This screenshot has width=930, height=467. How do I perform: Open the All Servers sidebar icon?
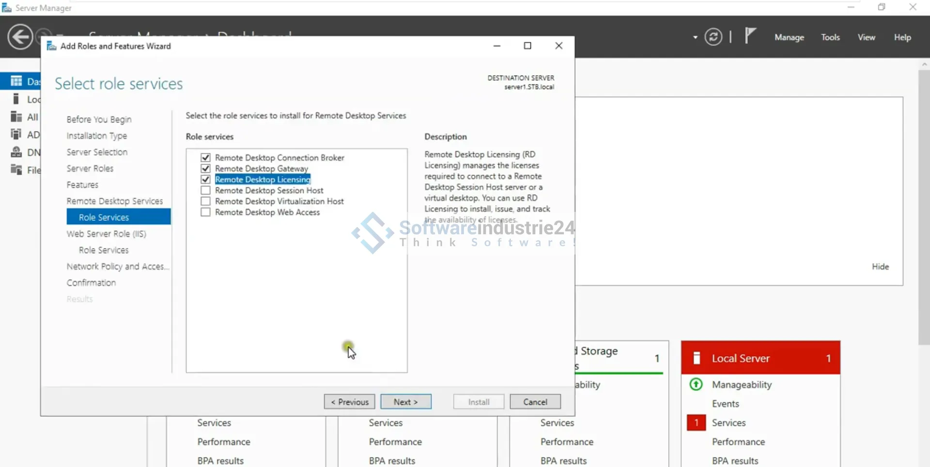pos(16,117)
